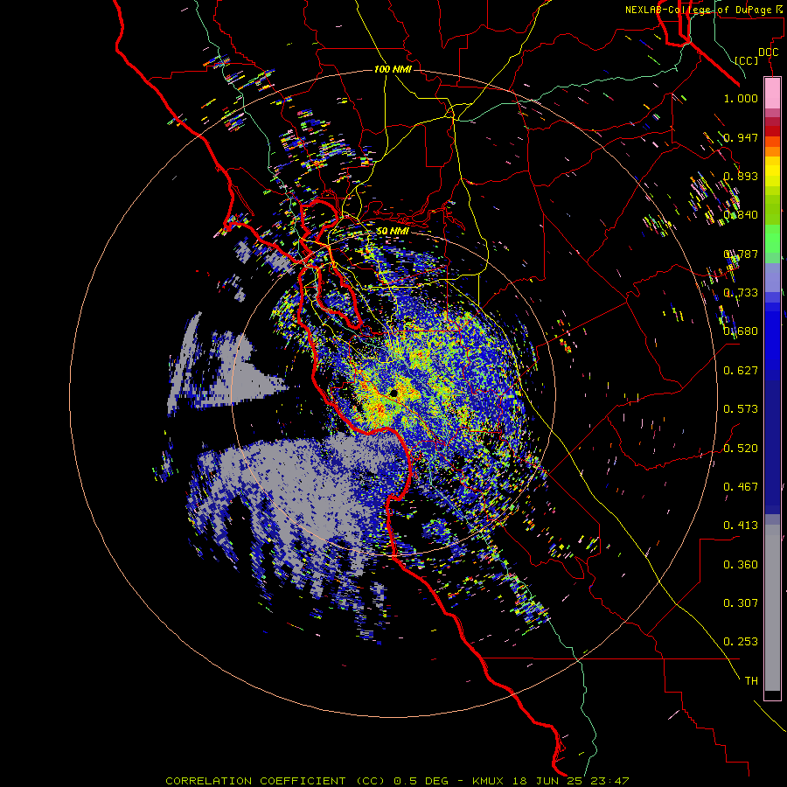Click the 0.680 color scale value
787x787 pixels.
click(x=741, y=331)
